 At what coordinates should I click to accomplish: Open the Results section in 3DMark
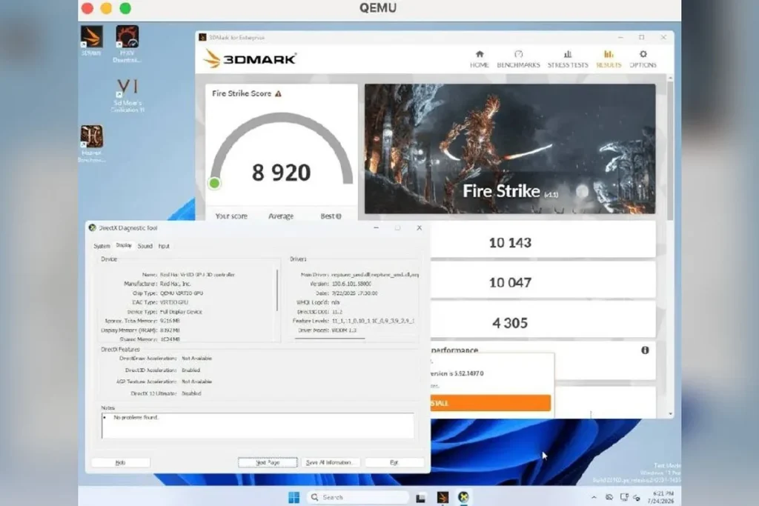[x=609, y=59]
